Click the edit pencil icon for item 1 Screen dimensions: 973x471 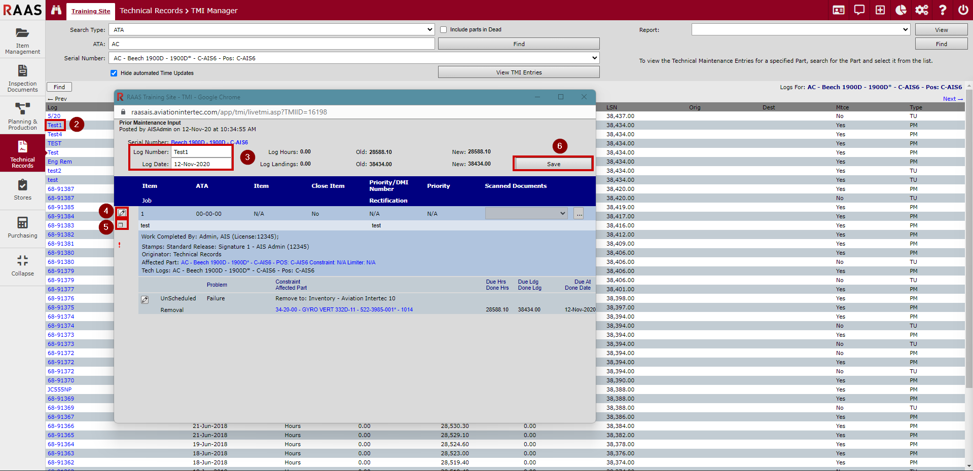(x=122, y=213)
